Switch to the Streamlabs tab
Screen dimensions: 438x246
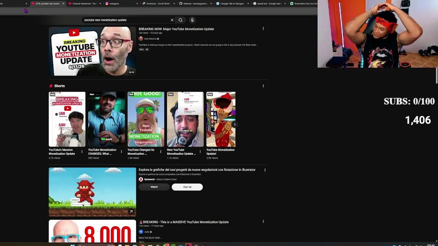[x=303, y=4]
